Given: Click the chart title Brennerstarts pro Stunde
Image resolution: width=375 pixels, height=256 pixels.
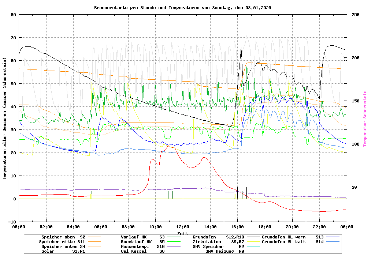Looking at the screenshot, I should tap(182, 8).
